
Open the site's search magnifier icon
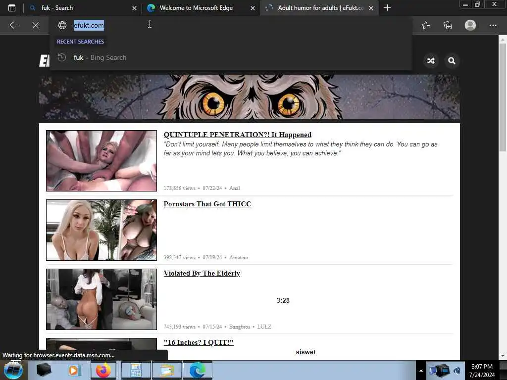452,61
